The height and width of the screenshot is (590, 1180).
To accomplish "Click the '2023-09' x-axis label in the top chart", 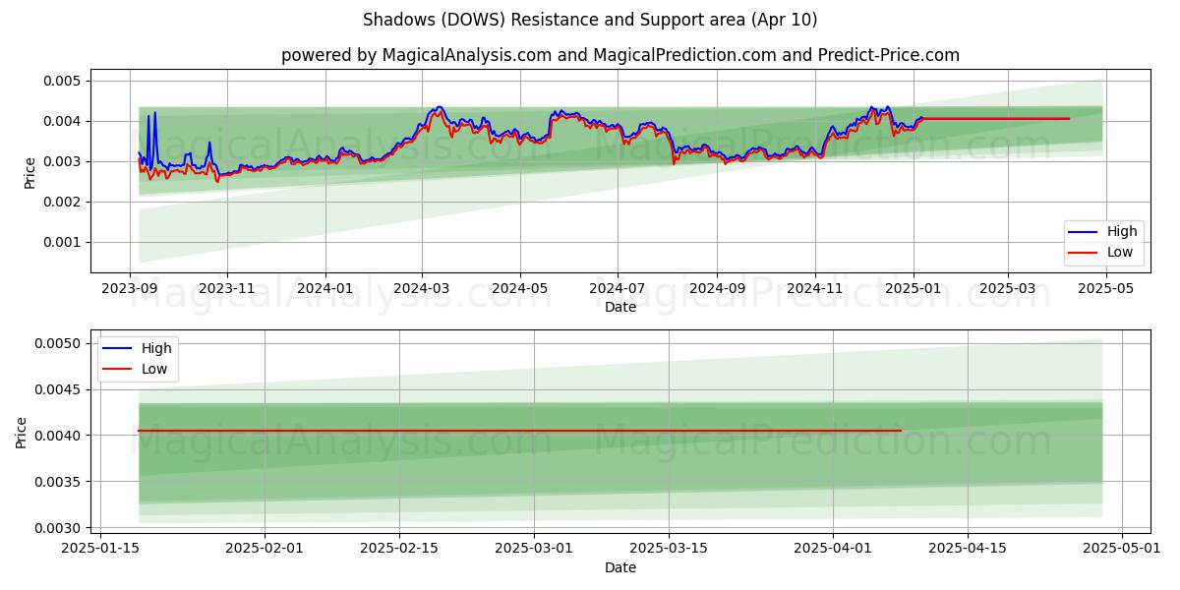I will 130,289.
